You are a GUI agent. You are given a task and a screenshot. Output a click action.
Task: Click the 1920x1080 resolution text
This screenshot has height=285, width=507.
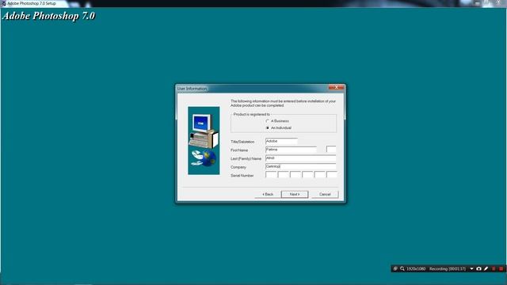pos(416,269)
